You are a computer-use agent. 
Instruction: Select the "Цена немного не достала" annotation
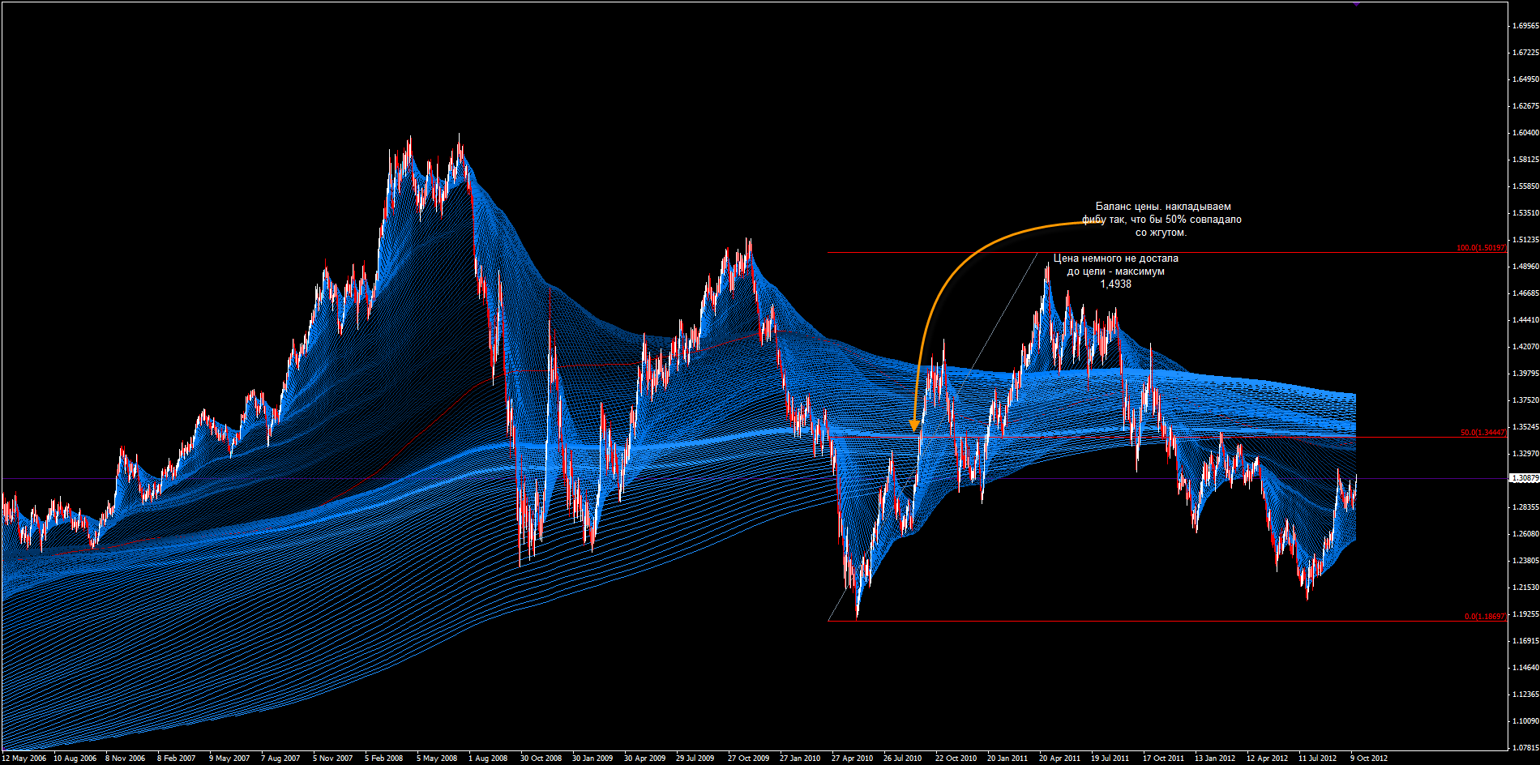[1116, 271]
